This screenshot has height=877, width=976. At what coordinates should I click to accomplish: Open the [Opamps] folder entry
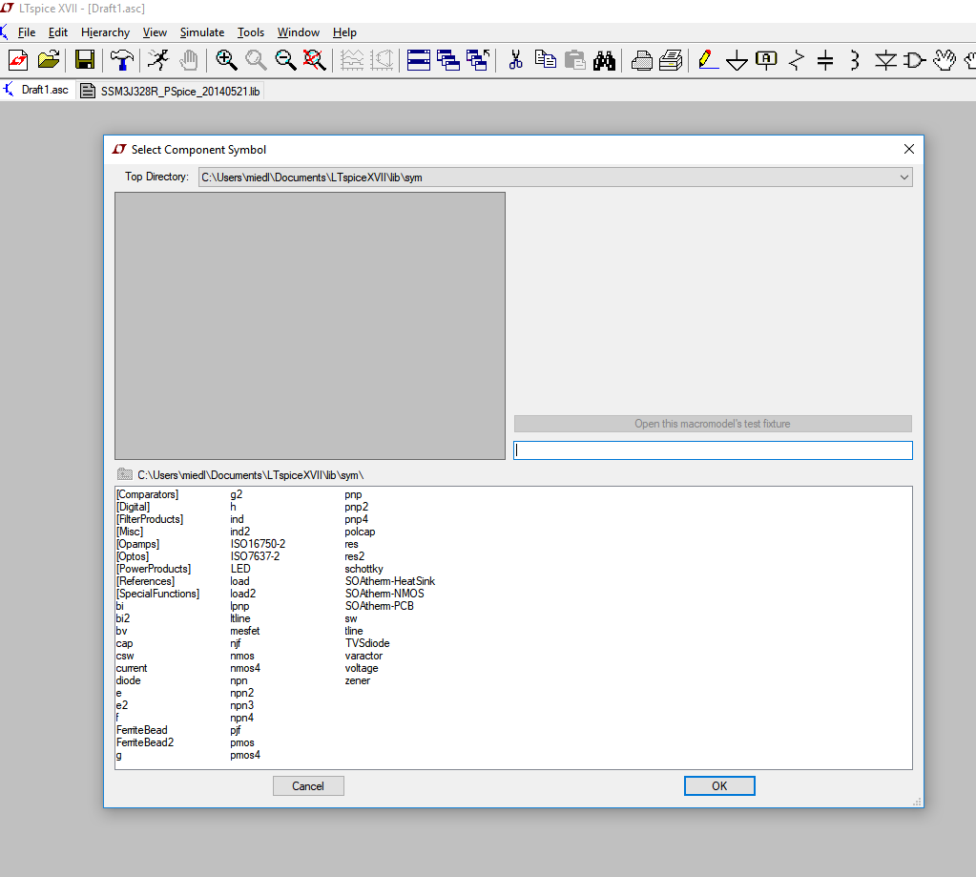(x=137, y=544)
